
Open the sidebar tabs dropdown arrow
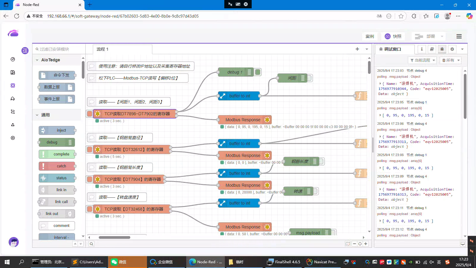tap(462, 49)
